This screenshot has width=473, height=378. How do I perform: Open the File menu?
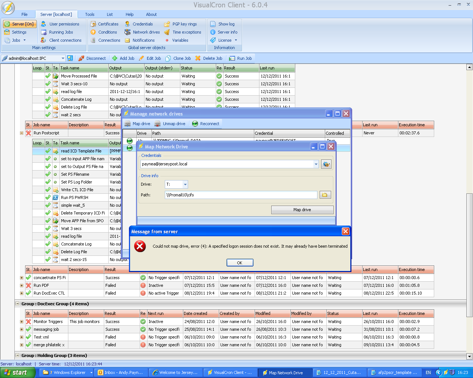[x=24, y=14]
